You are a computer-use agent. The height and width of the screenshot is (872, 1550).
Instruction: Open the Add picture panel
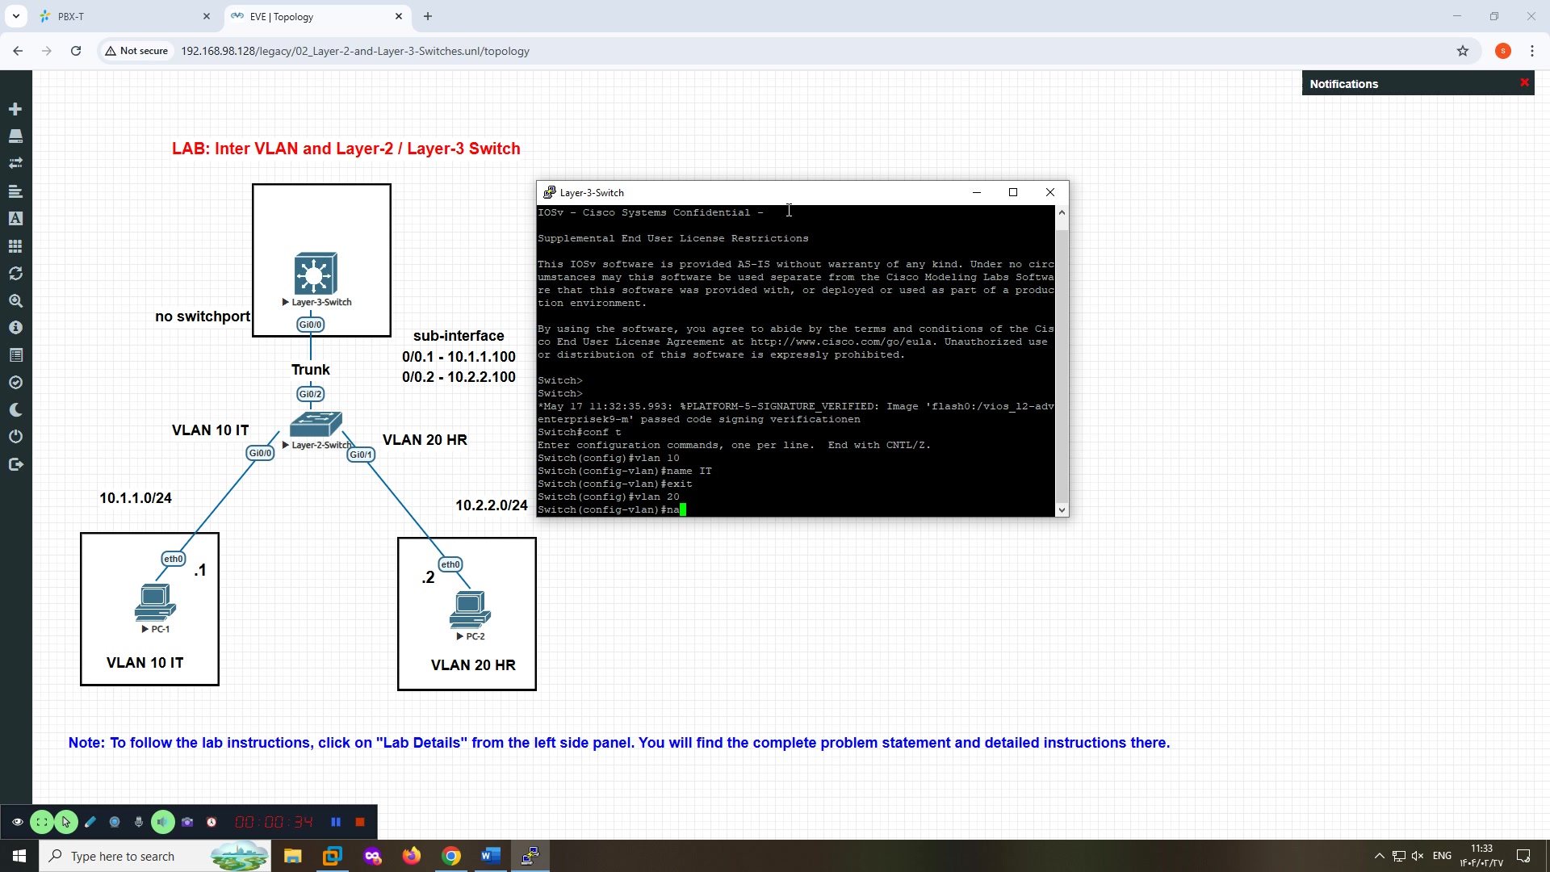point(15,246)
